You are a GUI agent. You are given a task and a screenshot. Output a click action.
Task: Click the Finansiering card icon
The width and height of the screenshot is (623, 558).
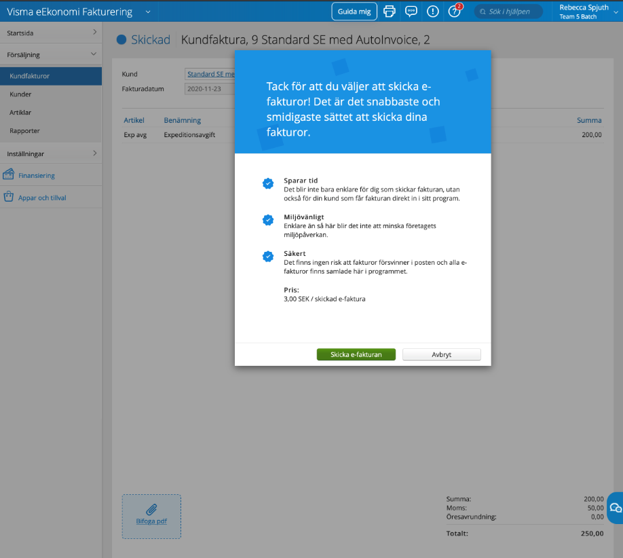point(9,175)
